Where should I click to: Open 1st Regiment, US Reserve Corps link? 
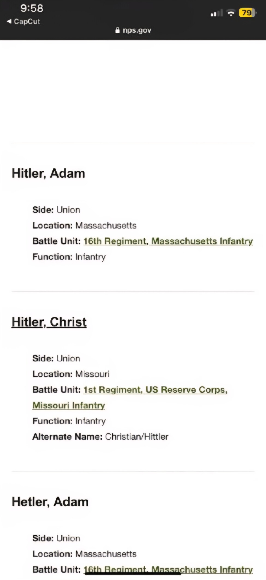tap(155, 390)
